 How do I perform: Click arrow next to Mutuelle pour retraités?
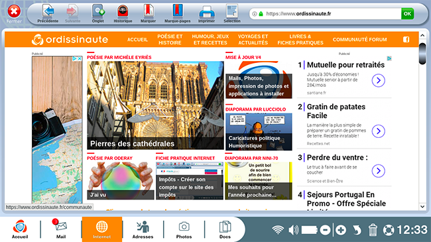378,80
